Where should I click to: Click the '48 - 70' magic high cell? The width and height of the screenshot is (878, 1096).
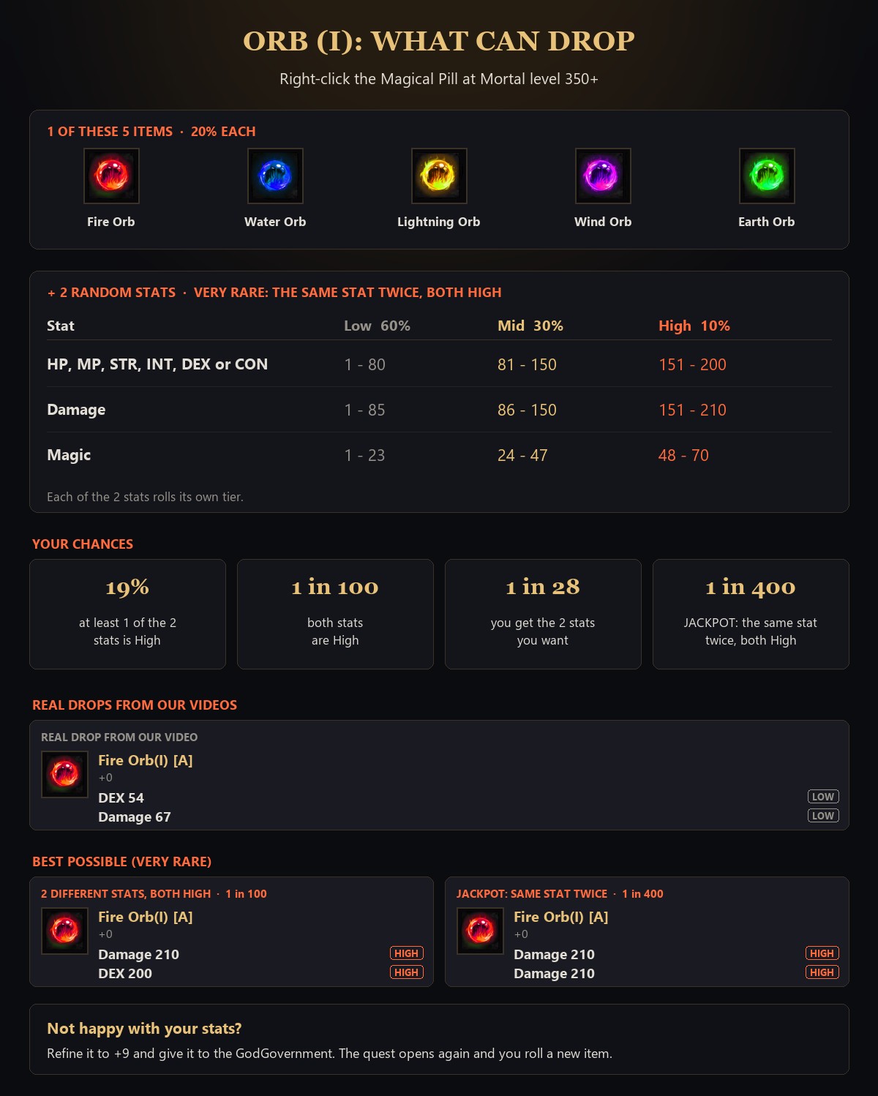click(683, 455)
